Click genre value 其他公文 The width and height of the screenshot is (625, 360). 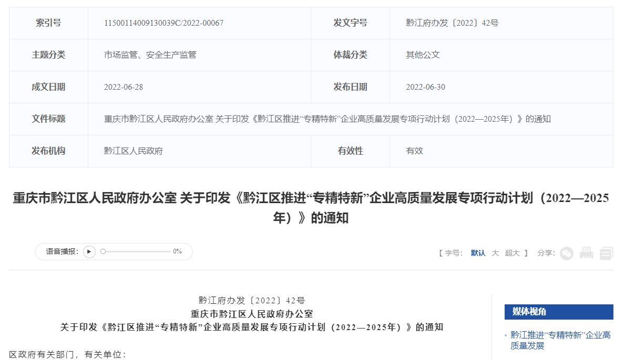tap(423, 55)
